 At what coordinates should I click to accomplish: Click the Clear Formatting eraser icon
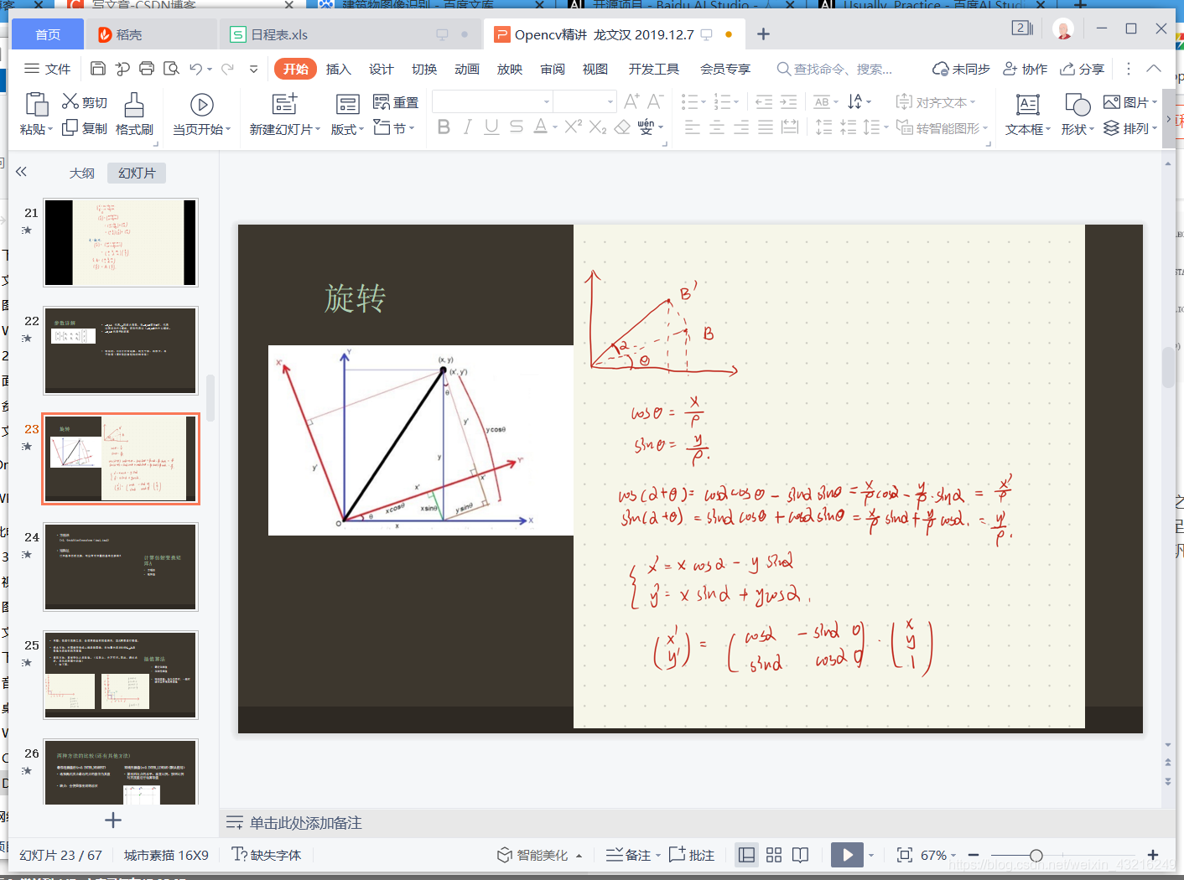pyautogui.click(x=622, y=127)
